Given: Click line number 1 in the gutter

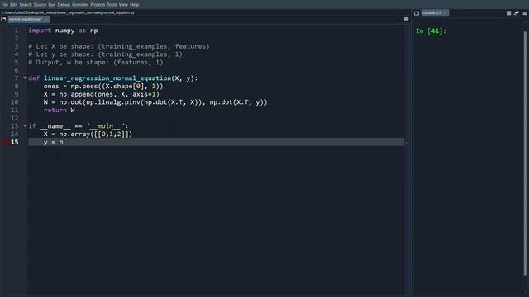Looking at the screenshot, I should pyautogui.click(x=17, y=31).
